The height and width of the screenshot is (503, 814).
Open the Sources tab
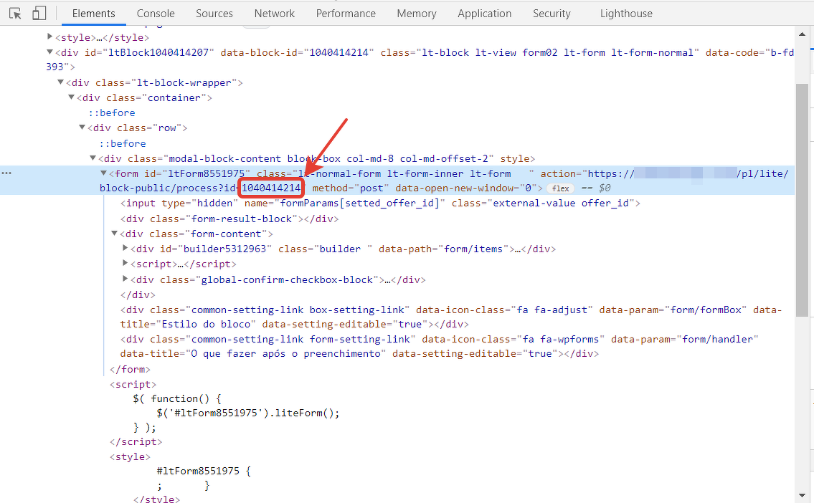214,14
